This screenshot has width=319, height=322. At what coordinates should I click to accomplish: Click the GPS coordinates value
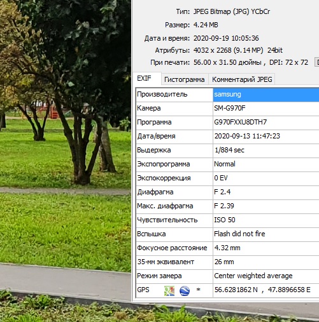pyautogui.click(x=262, y=290)
